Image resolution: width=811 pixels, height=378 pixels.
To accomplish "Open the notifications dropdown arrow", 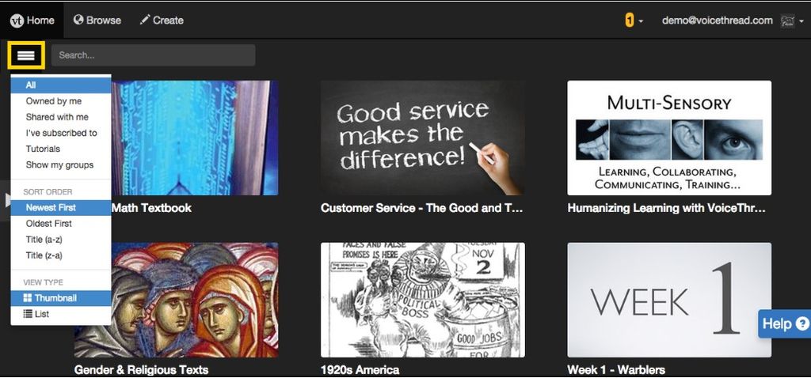I will point(642,21).
